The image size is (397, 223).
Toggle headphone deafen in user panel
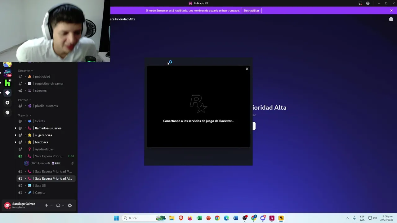point(58,205)
